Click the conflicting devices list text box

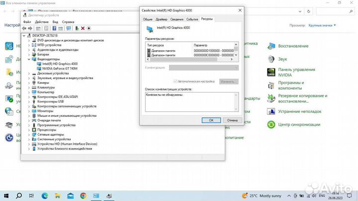tap(192, 102)
